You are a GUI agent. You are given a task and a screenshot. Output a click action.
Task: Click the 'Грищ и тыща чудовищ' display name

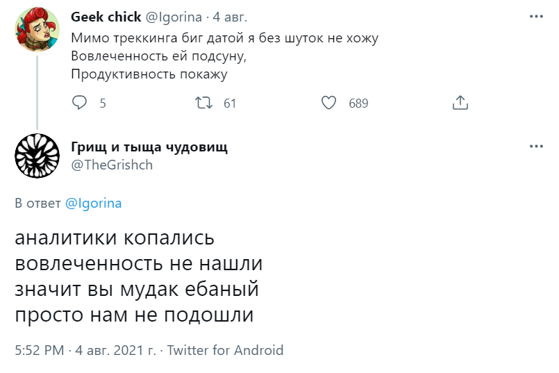click(149, 147)
